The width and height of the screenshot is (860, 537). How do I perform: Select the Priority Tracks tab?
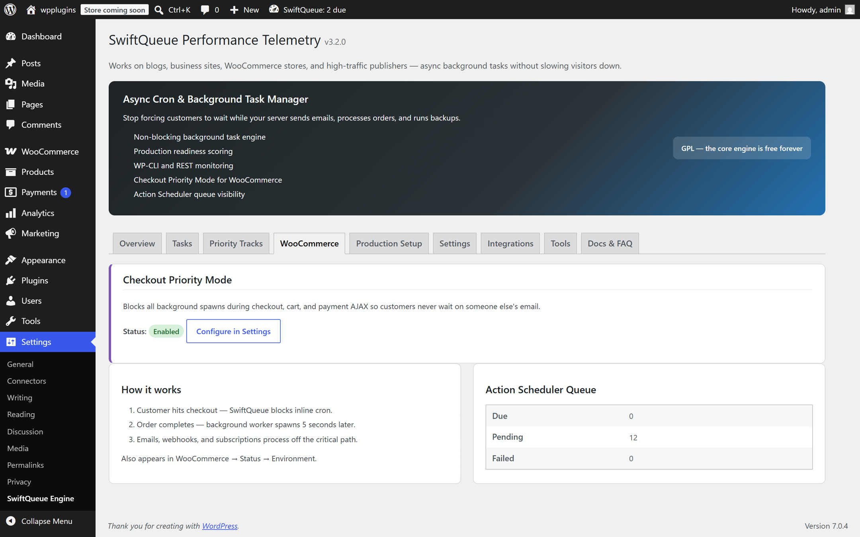point(236,243)
